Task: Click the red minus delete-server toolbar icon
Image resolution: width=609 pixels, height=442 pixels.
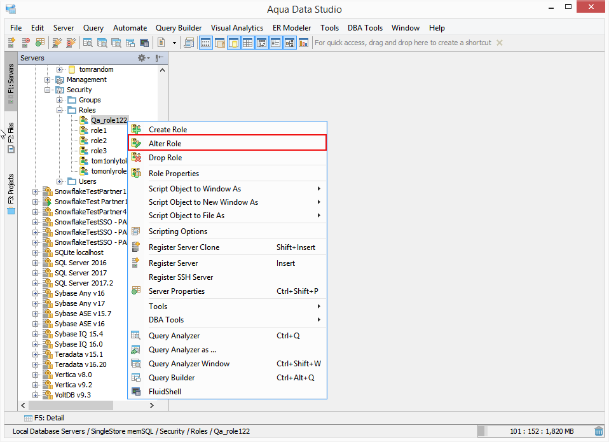Action: pos(25,43)
